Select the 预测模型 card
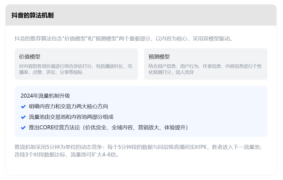 (205, 64)
